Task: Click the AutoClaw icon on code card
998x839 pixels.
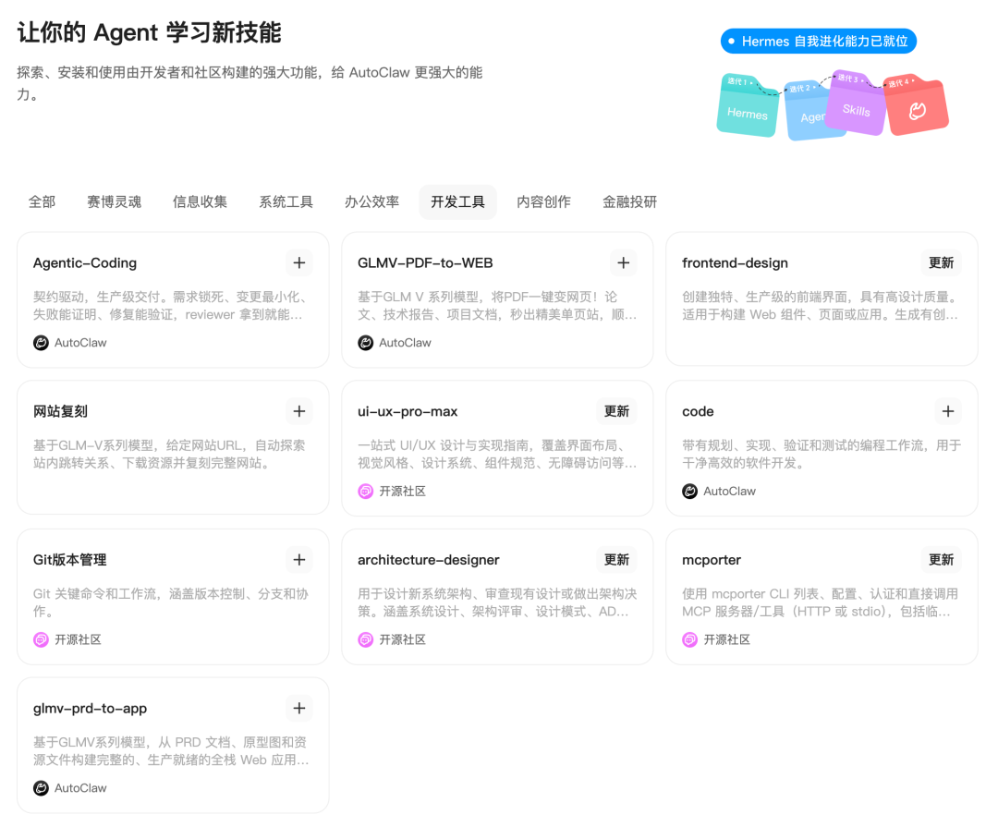Action: point(689,491)
